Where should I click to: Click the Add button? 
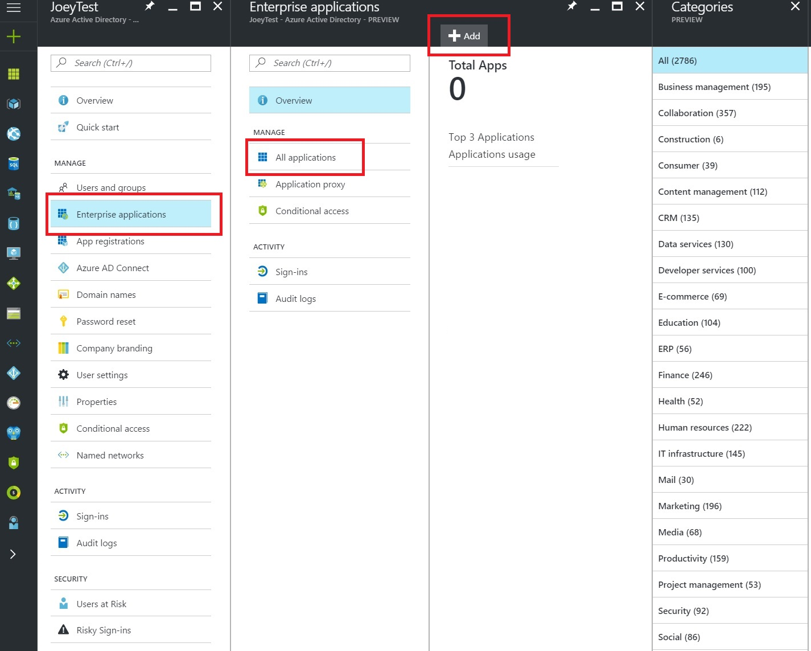464,36
